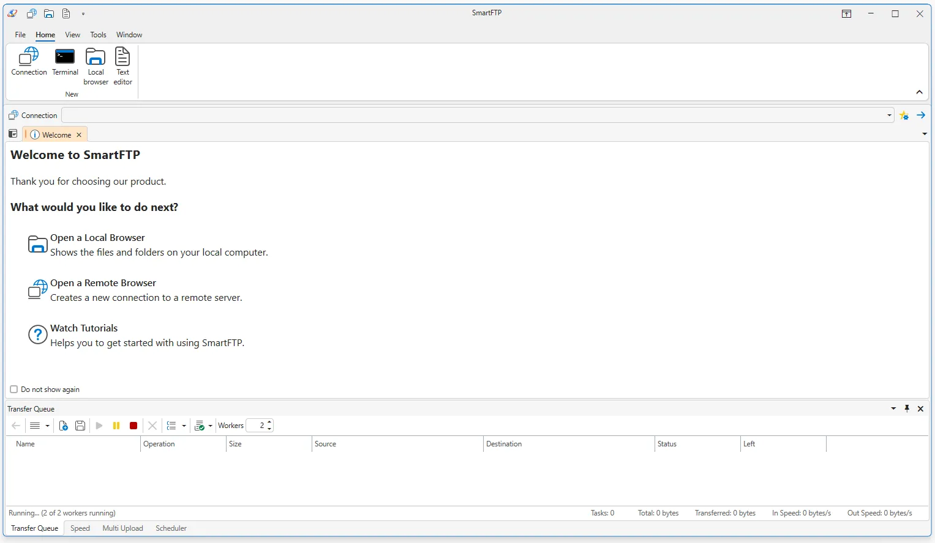Image resolution: width=935 pixels, height=543 pixels.
Task: Open the Scheduler bottom tab
Action: point(171,528)
